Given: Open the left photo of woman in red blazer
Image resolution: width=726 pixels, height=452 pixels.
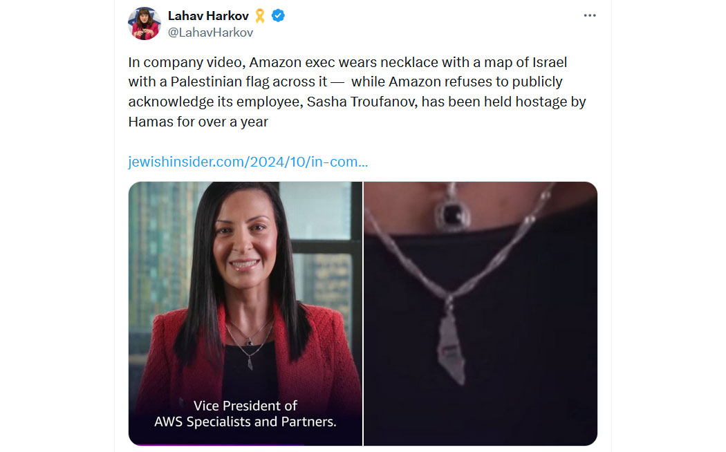Looking at the screenshot, I should pos(245,314).
